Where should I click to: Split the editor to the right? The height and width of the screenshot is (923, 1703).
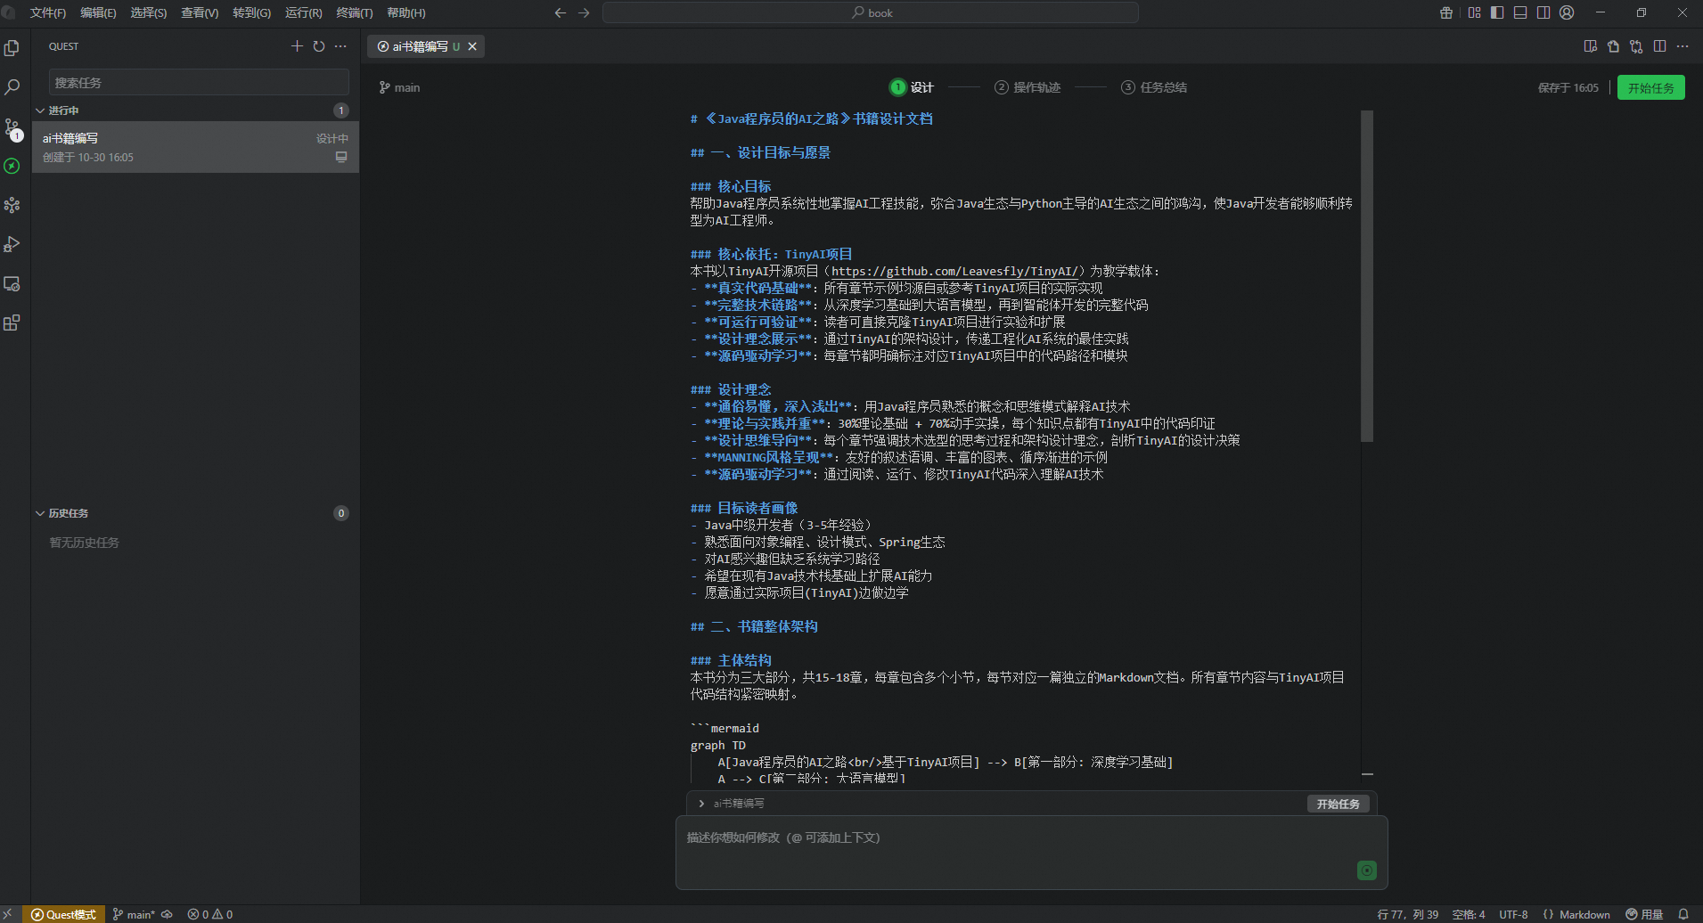tap(1659, 46)
